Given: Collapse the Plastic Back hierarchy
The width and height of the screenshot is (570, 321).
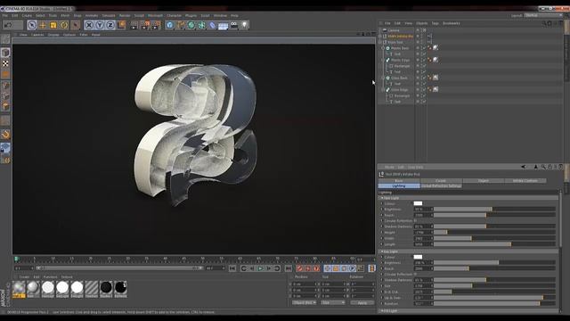Looking at the screenshot, I should coord(383,48).
